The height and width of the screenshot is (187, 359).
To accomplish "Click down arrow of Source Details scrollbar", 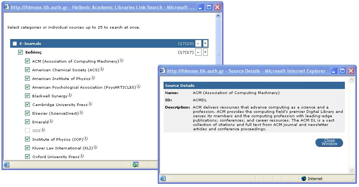I will (351, 170).
